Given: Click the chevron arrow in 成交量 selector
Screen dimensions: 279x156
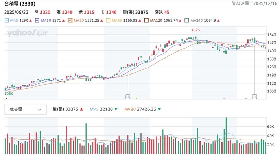Looking at the screenshot, I should click(40, 109).
